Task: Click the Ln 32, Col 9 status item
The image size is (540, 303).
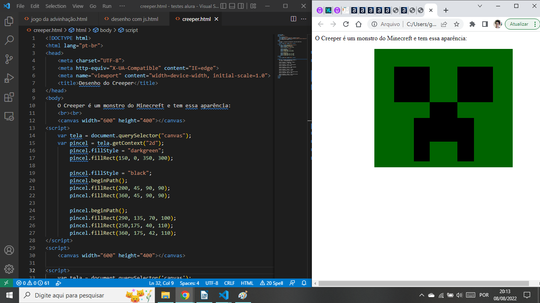Action: click(x=161, y=283)
